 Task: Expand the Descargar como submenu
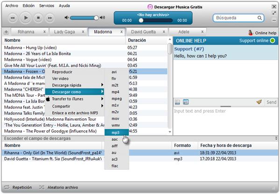pos(75,92)
